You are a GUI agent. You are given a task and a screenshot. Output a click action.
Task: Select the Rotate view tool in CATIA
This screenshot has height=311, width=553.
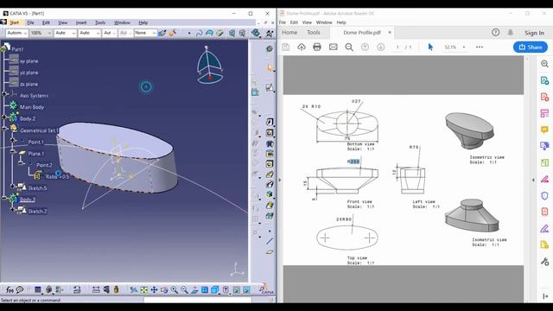164,290
